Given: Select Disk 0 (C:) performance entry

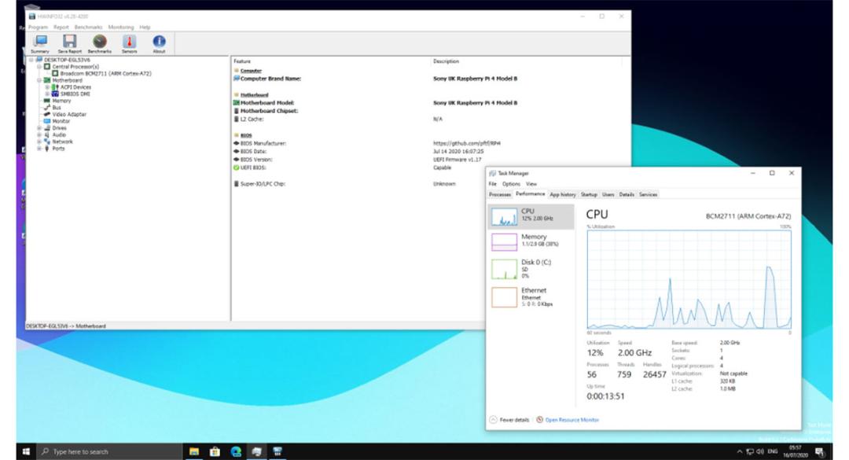Looking at the screenshot, I should [x=531, y=269].
